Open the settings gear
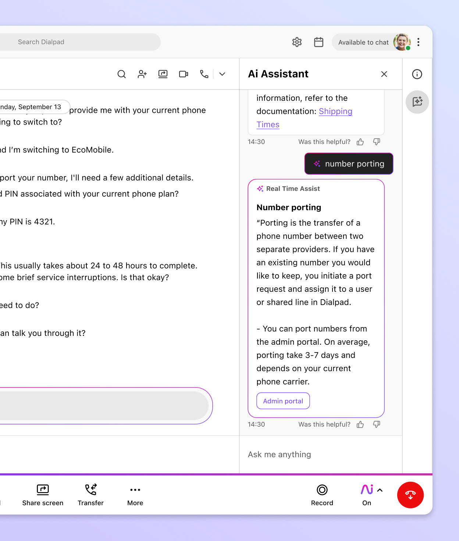Screen dimensions: 459x541 coord(297,42)
